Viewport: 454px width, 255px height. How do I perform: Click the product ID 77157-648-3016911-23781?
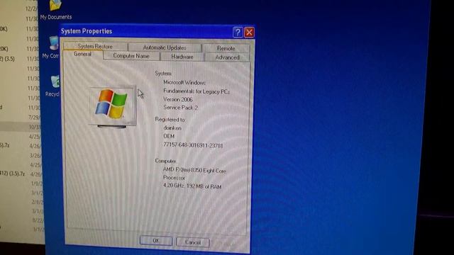[193, 145]
